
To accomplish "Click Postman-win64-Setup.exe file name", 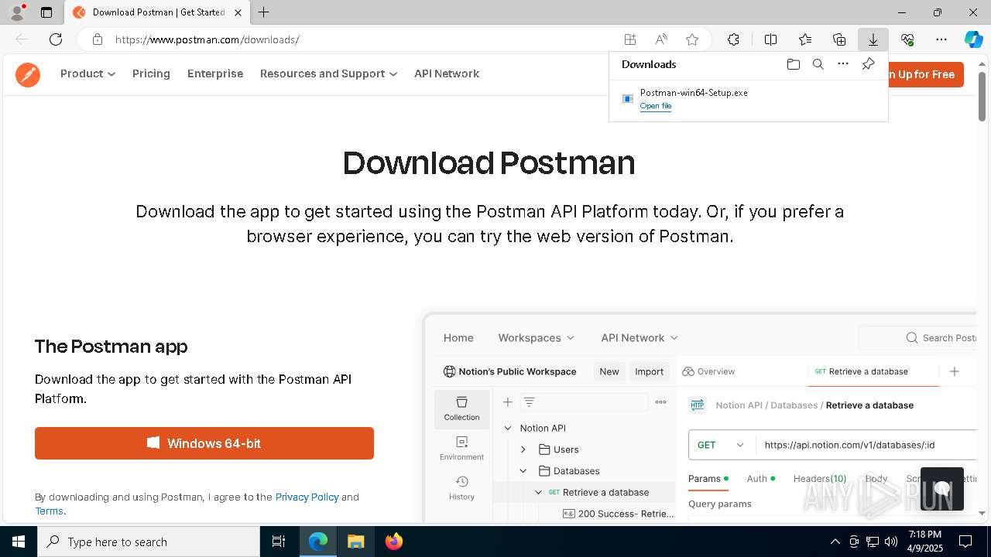I will [694, 92].
